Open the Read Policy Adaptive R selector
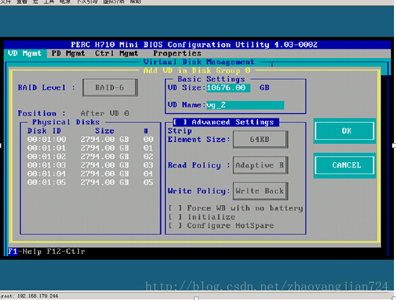The width and height of the screenshot is (396, 300). click(260, 165)
